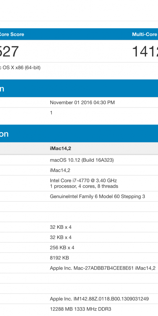158x316 pixels.
Task: Click the Multi-Core score header
Action: [145, 34]
